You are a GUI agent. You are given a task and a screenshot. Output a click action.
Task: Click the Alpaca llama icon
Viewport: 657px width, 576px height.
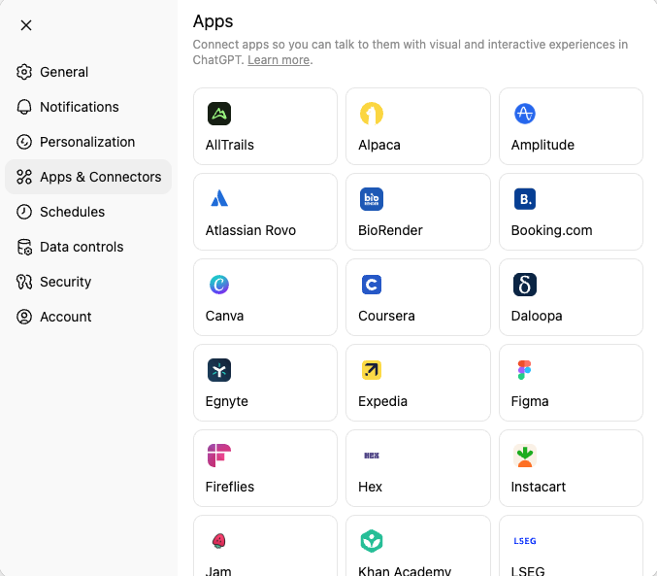coord(372,114)
